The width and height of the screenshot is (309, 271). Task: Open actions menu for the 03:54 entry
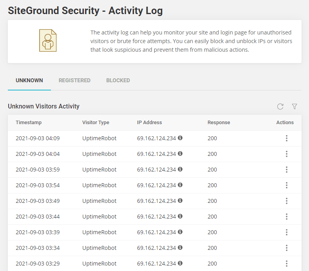(x=287, y=185)
